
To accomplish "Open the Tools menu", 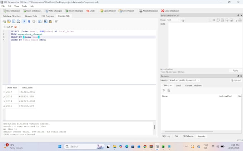I will 24,6.
